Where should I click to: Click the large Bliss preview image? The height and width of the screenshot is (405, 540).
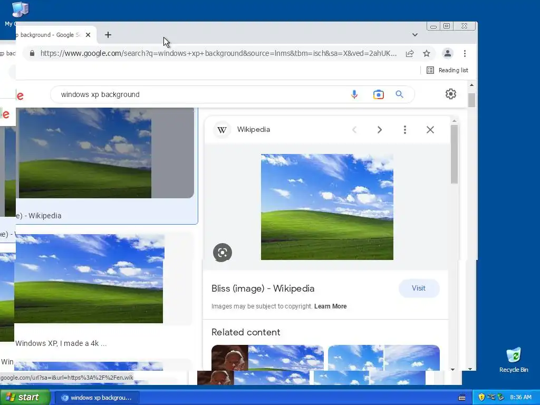(x=327, y=207)
